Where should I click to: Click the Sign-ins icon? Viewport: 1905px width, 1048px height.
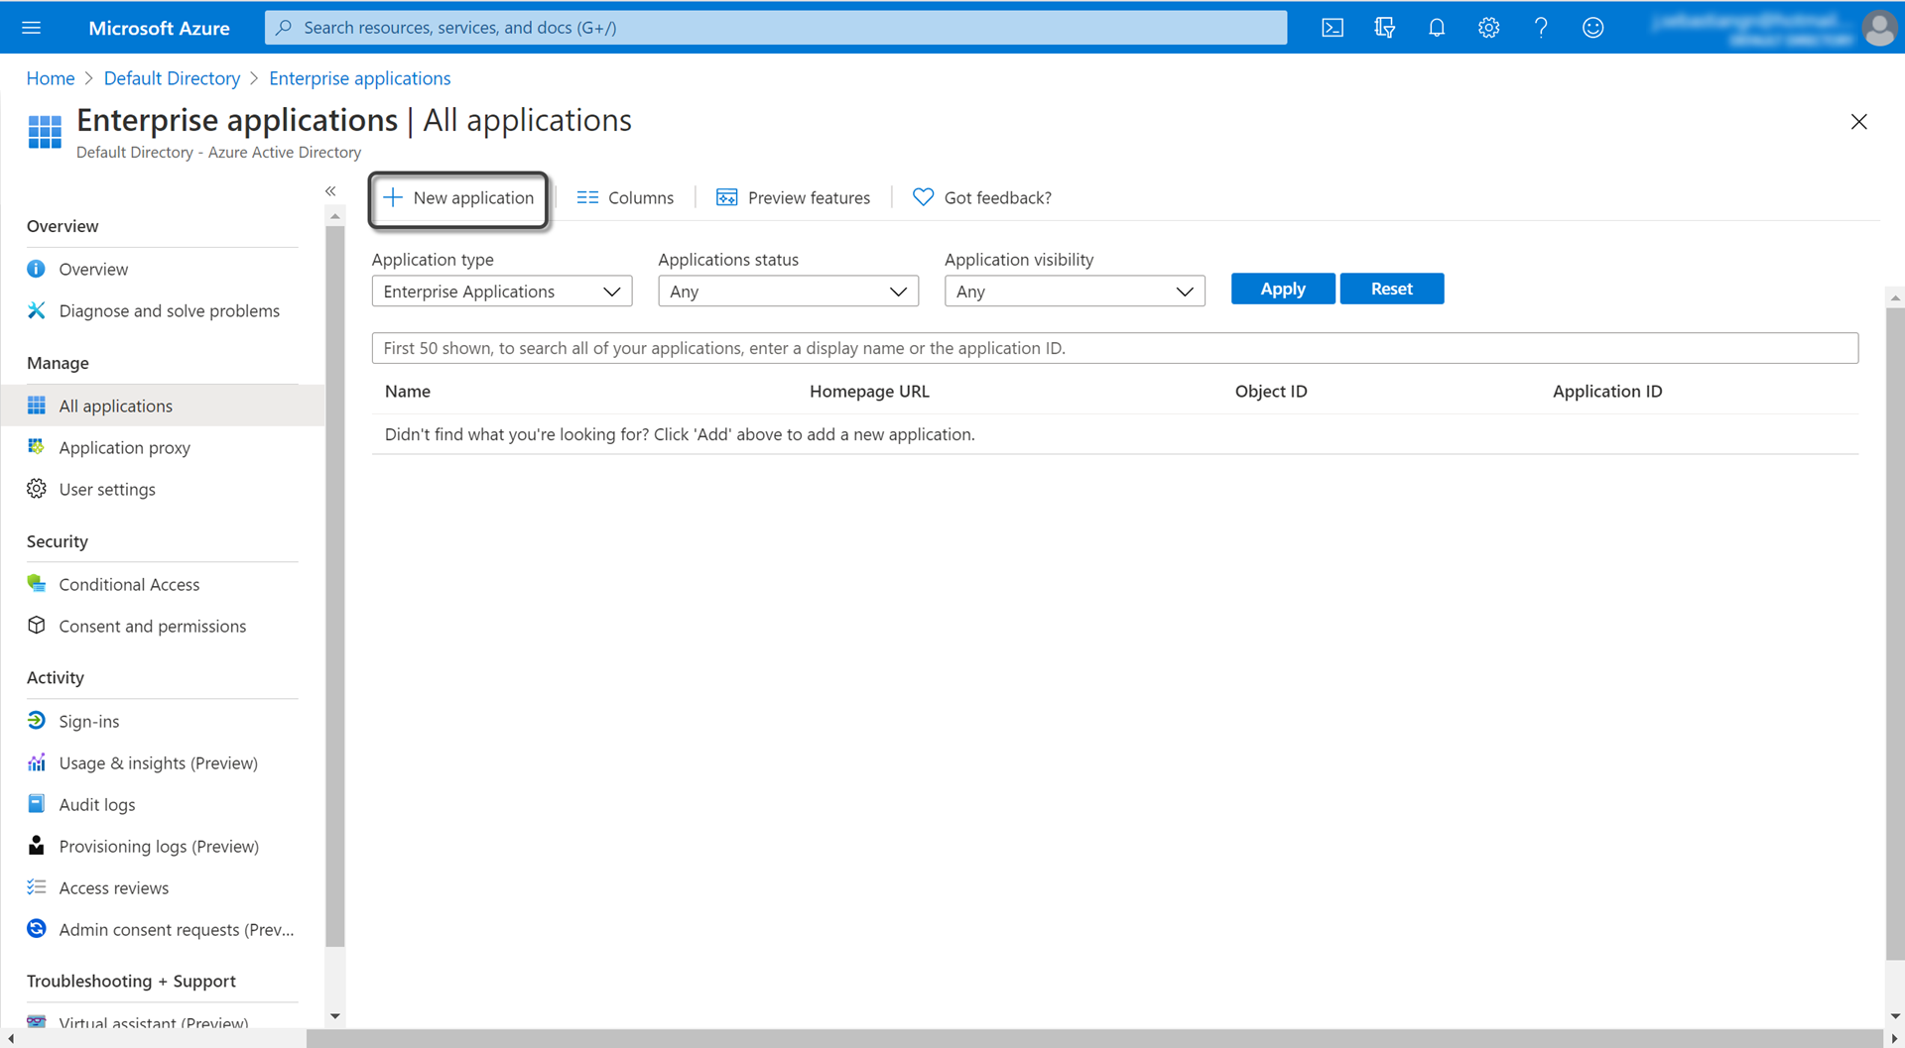pos(37,721)
